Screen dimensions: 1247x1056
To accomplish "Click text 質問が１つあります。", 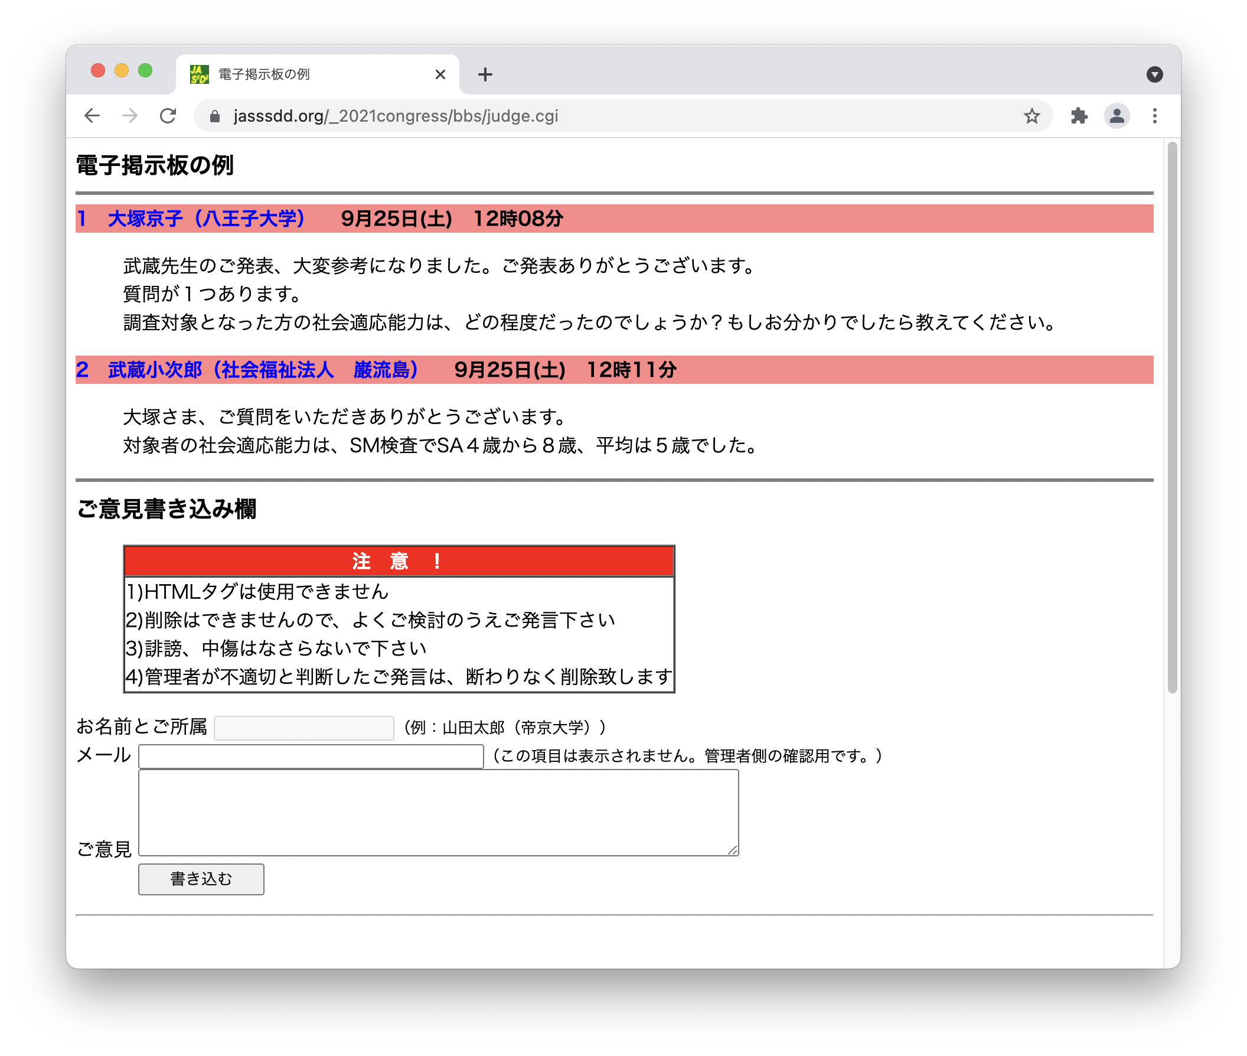I will (213, 294).
